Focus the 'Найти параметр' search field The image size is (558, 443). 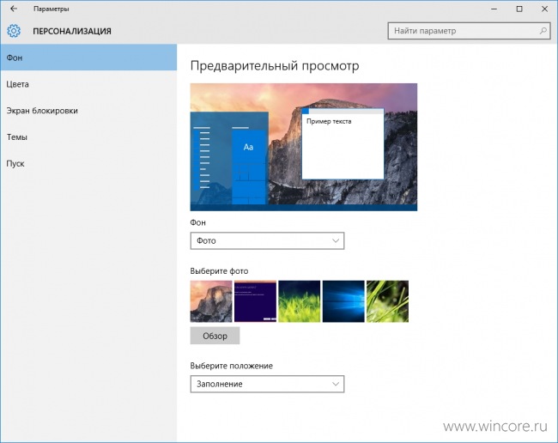(469, 31)
